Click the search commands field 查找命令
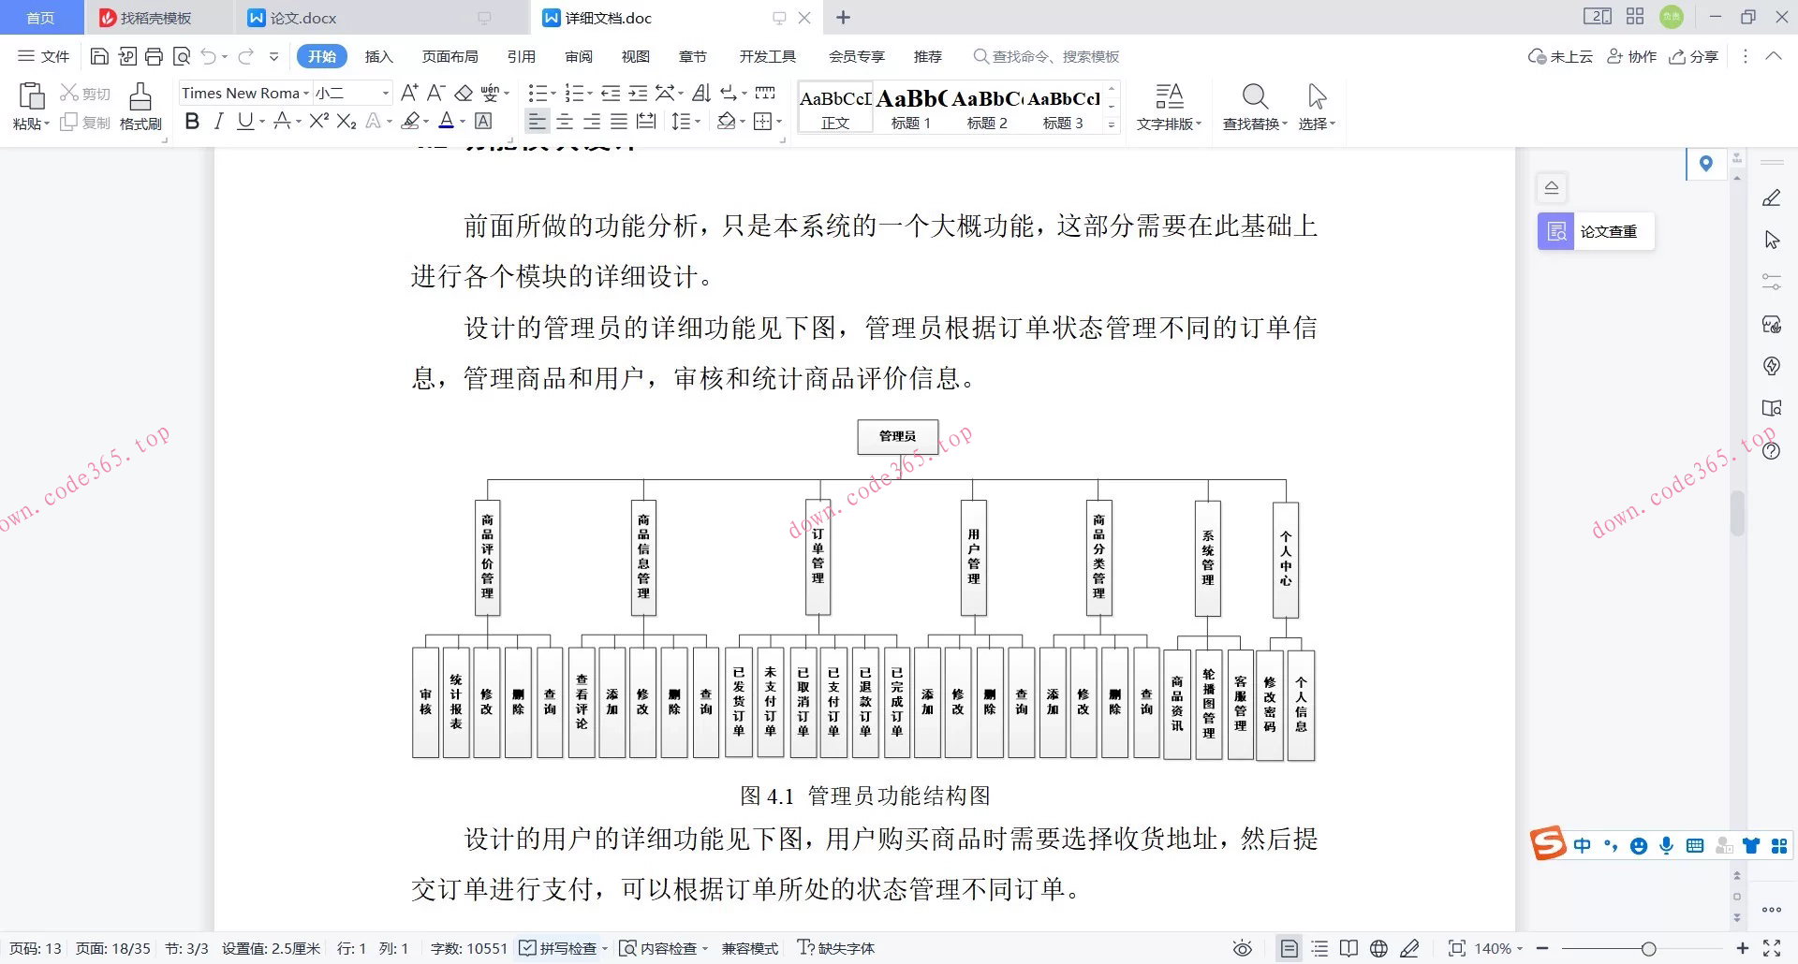 [x=1047, y=56]
